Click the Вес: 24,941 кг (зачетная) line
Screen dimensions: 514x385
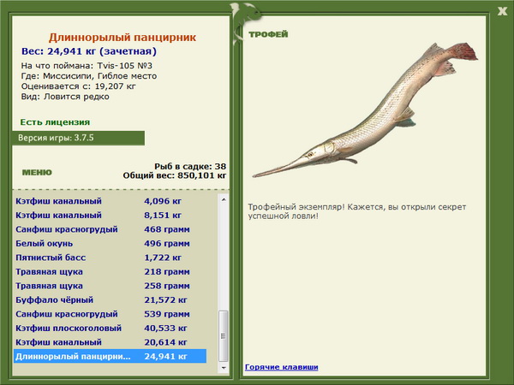(89, 51)
